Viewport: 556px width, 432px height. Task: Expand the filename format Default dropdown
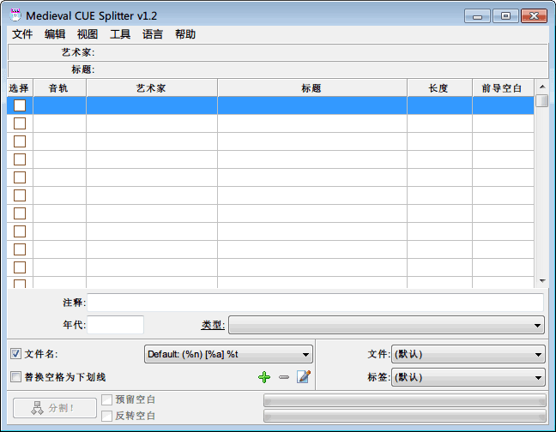point(228,354)
